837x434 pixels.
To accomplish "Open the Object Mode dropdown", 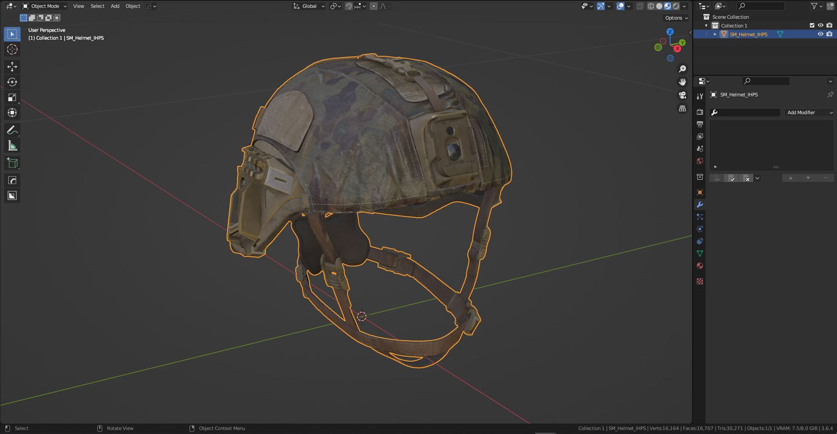I will (x=45, y=6).
